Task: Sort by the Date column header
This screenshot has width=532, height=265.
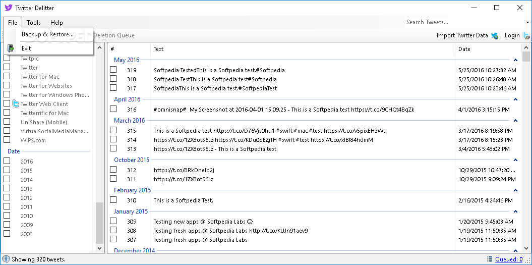Action: (x=488, y=49)
